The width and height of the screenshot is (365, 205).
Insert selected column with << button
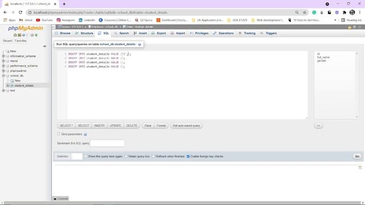click(x=318, y=125)
